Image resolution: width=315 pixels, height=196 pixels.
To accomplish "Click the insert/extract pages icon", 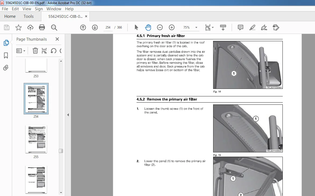I will (x=44, y=51).
